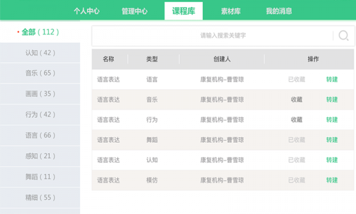Choose the 音乐 (65) category
The image size is (356, 214).
click(x=40, y=73)
